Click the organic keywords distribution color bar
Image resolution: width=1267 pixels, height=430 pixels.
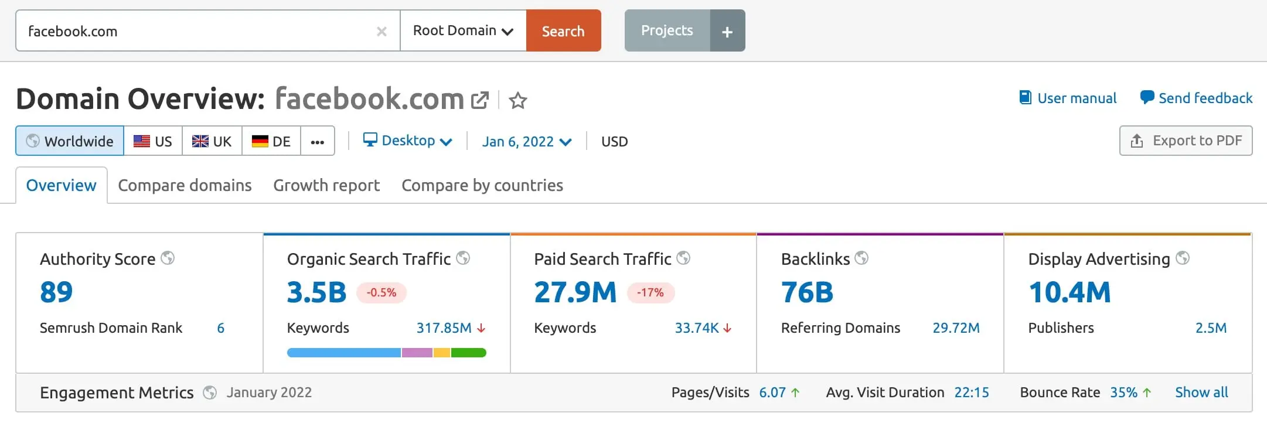386,353
